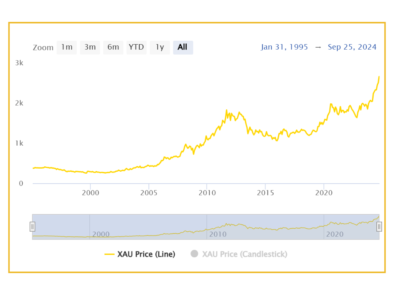
Task: Select the 3m zoom range
Action: tap(90, 47)
